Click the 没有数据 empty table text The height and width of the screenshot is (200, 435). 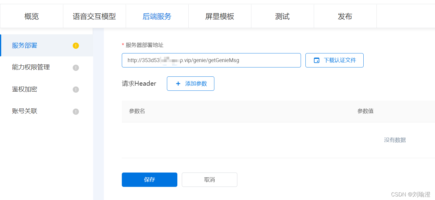point(395,140)
